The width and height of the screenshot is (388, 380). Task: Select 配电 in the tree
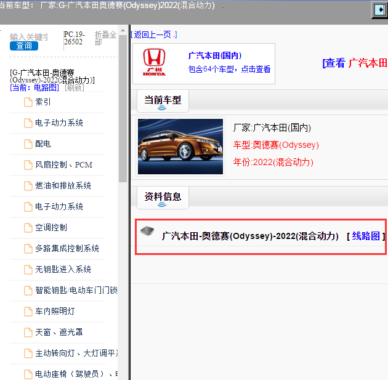tap(43, 144)
